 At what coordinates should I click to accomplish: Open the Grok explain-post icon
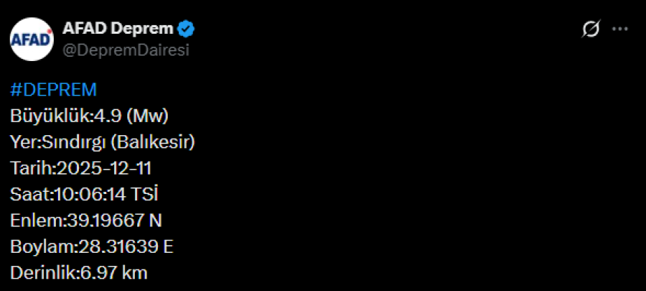tap(591, 29)
